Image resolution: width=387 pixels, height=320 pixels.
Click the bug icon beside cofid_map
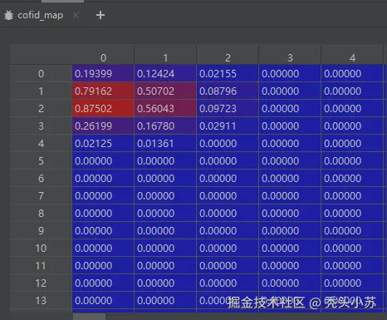click(8, 15)
